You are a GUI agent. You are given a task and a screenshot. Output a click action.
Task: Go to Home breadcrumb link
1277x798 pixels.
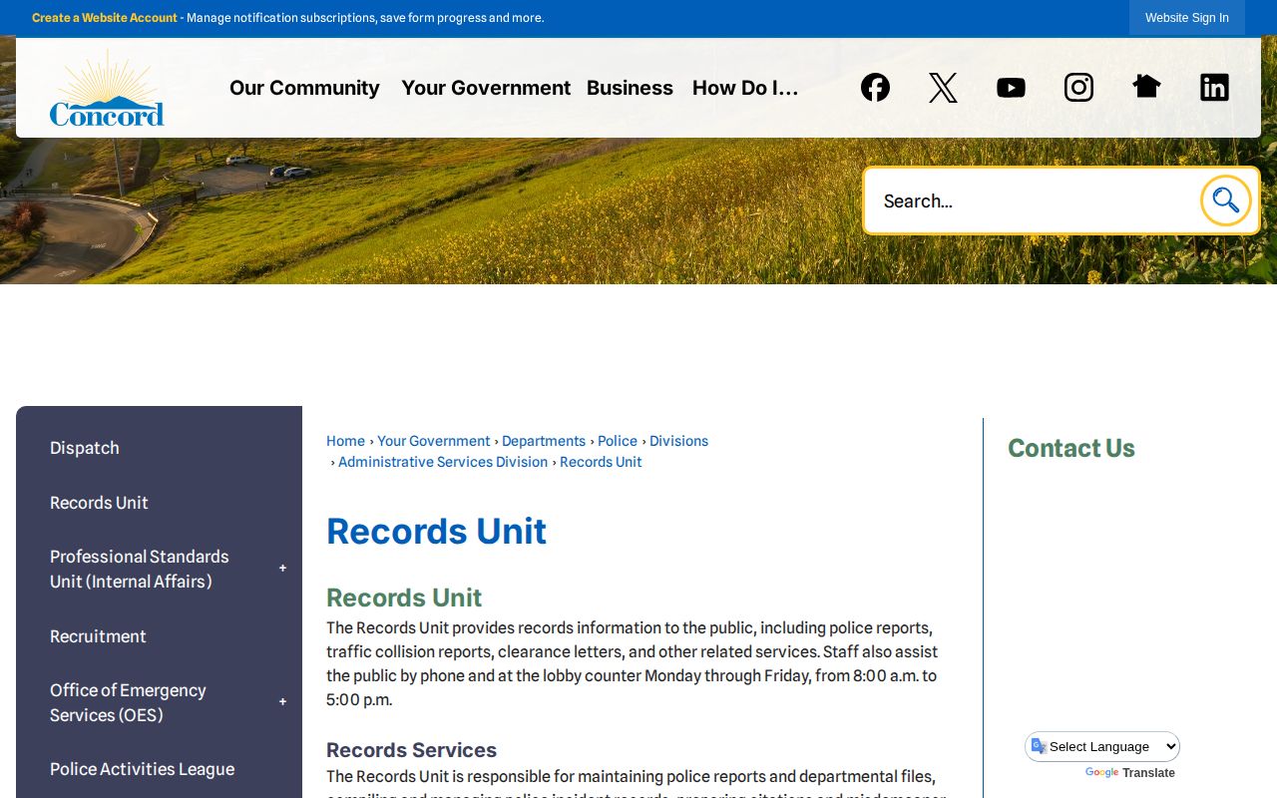pyautogui.click(x=345, y=441)
